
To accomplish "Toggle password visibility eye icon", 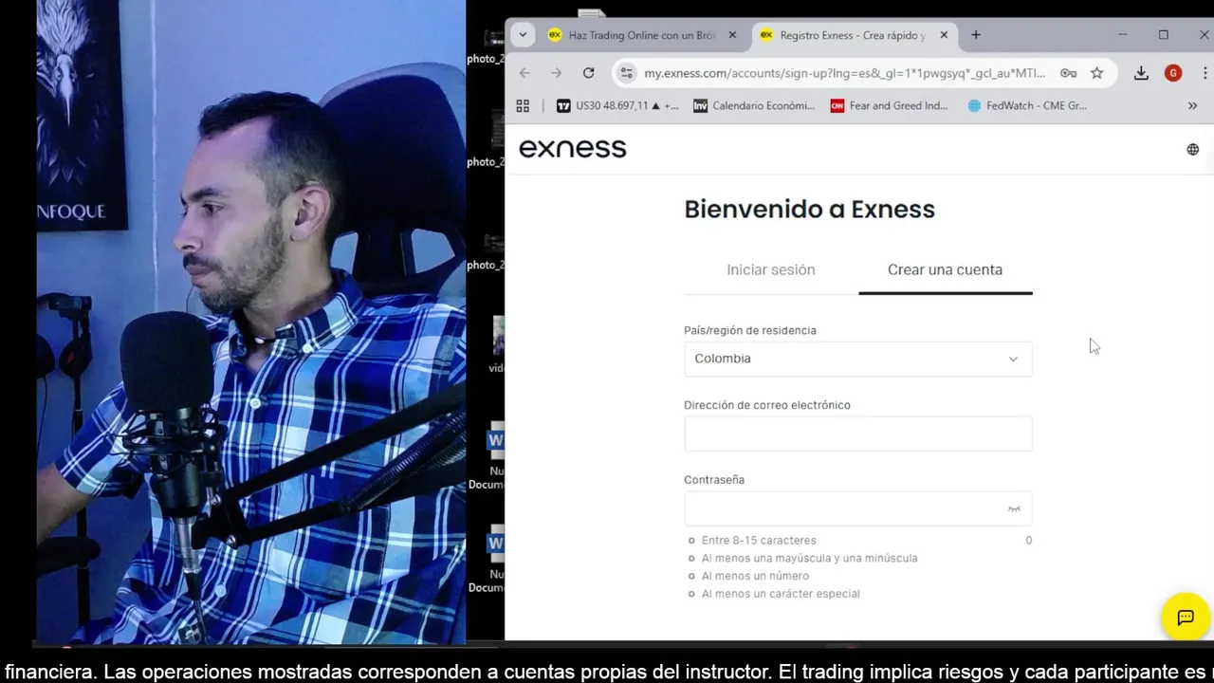I will [1014, 509].
